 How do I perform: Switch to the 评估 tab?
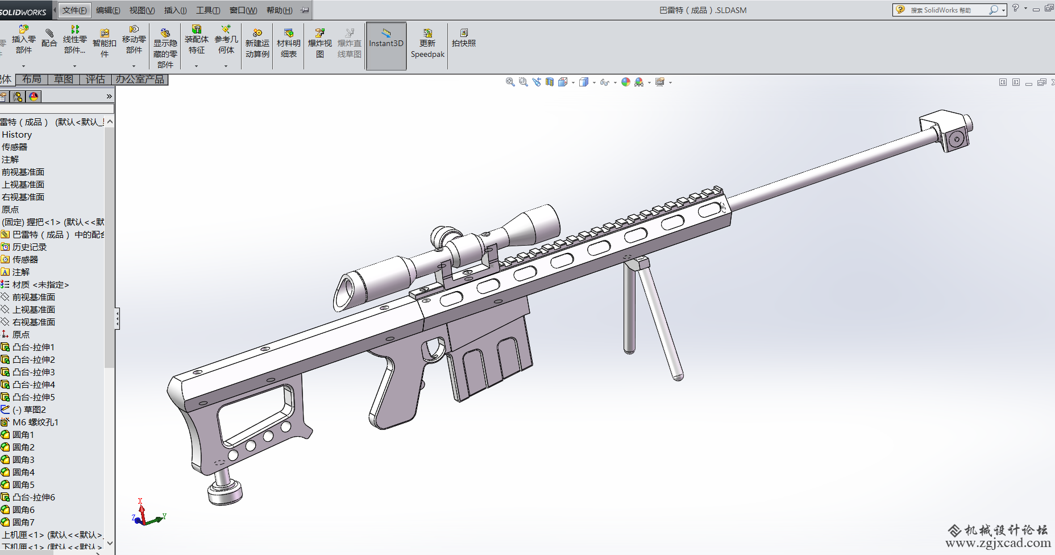coord(95,79)
